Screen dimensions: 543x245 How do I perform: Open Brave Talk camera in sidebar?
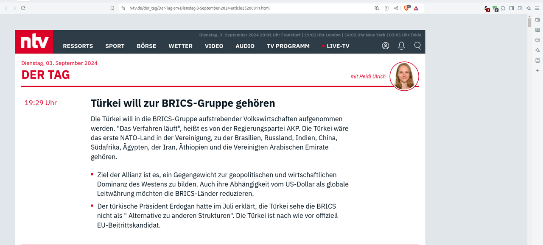(537, 40)
